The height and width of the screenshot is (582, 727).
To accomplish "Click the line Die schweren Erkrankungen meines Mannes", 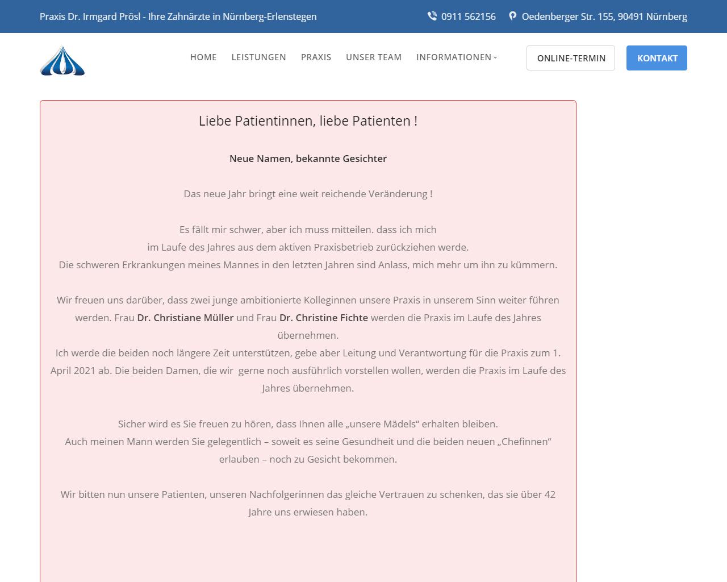I will (x=308, y=265).
